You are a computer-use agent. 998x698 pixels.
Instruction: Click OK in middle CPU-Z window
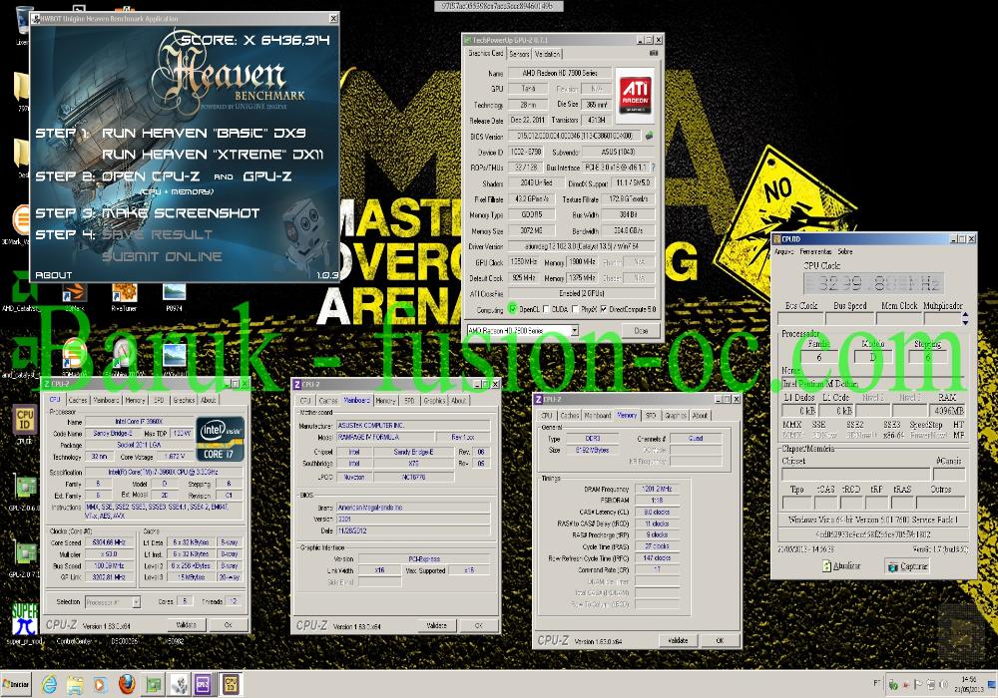(x=478, y=625)
